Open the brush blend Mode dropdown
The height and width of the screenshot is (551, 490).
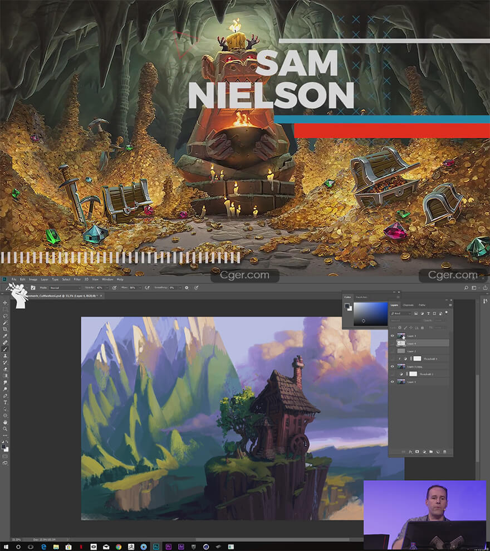tap(65, 288)
